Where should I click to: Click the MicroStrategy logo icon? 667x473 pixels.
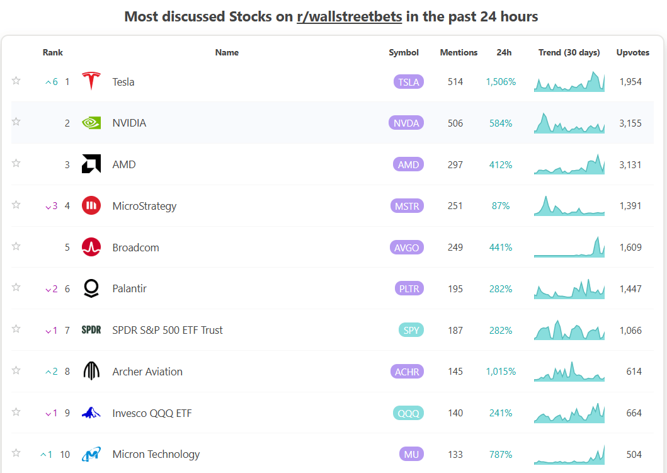(91, 205)
